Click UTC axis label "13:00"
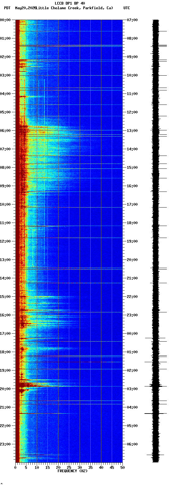The image size is (169, 487). coord(132,131)
